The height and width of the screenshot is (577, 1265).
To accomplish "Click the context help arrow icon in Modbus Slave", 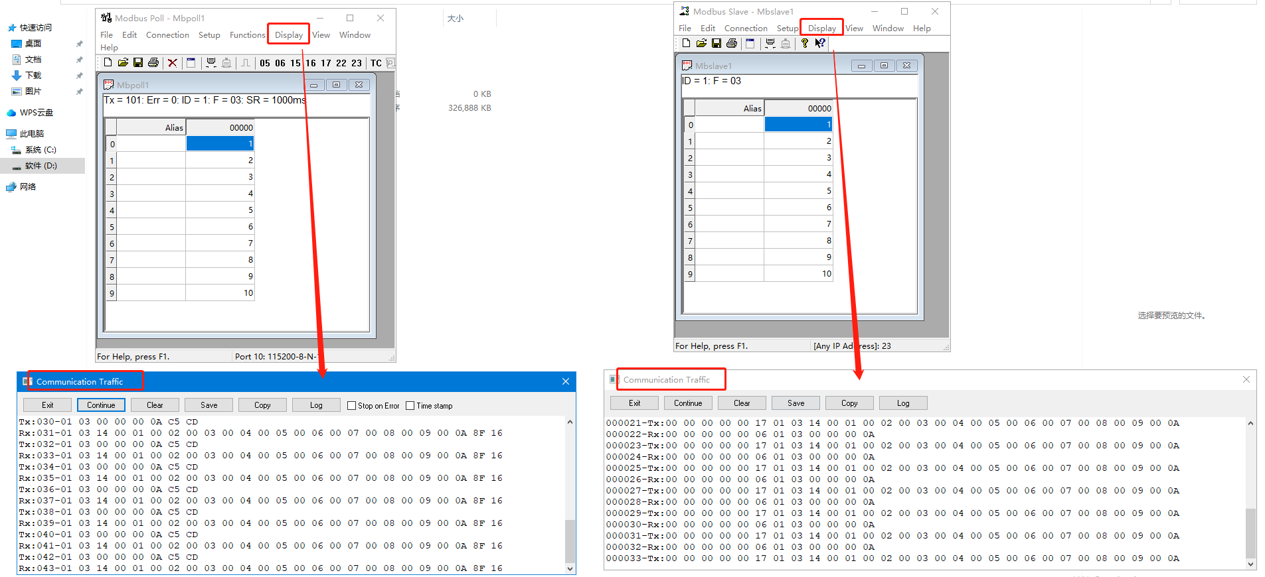I will tap(821, 44).
